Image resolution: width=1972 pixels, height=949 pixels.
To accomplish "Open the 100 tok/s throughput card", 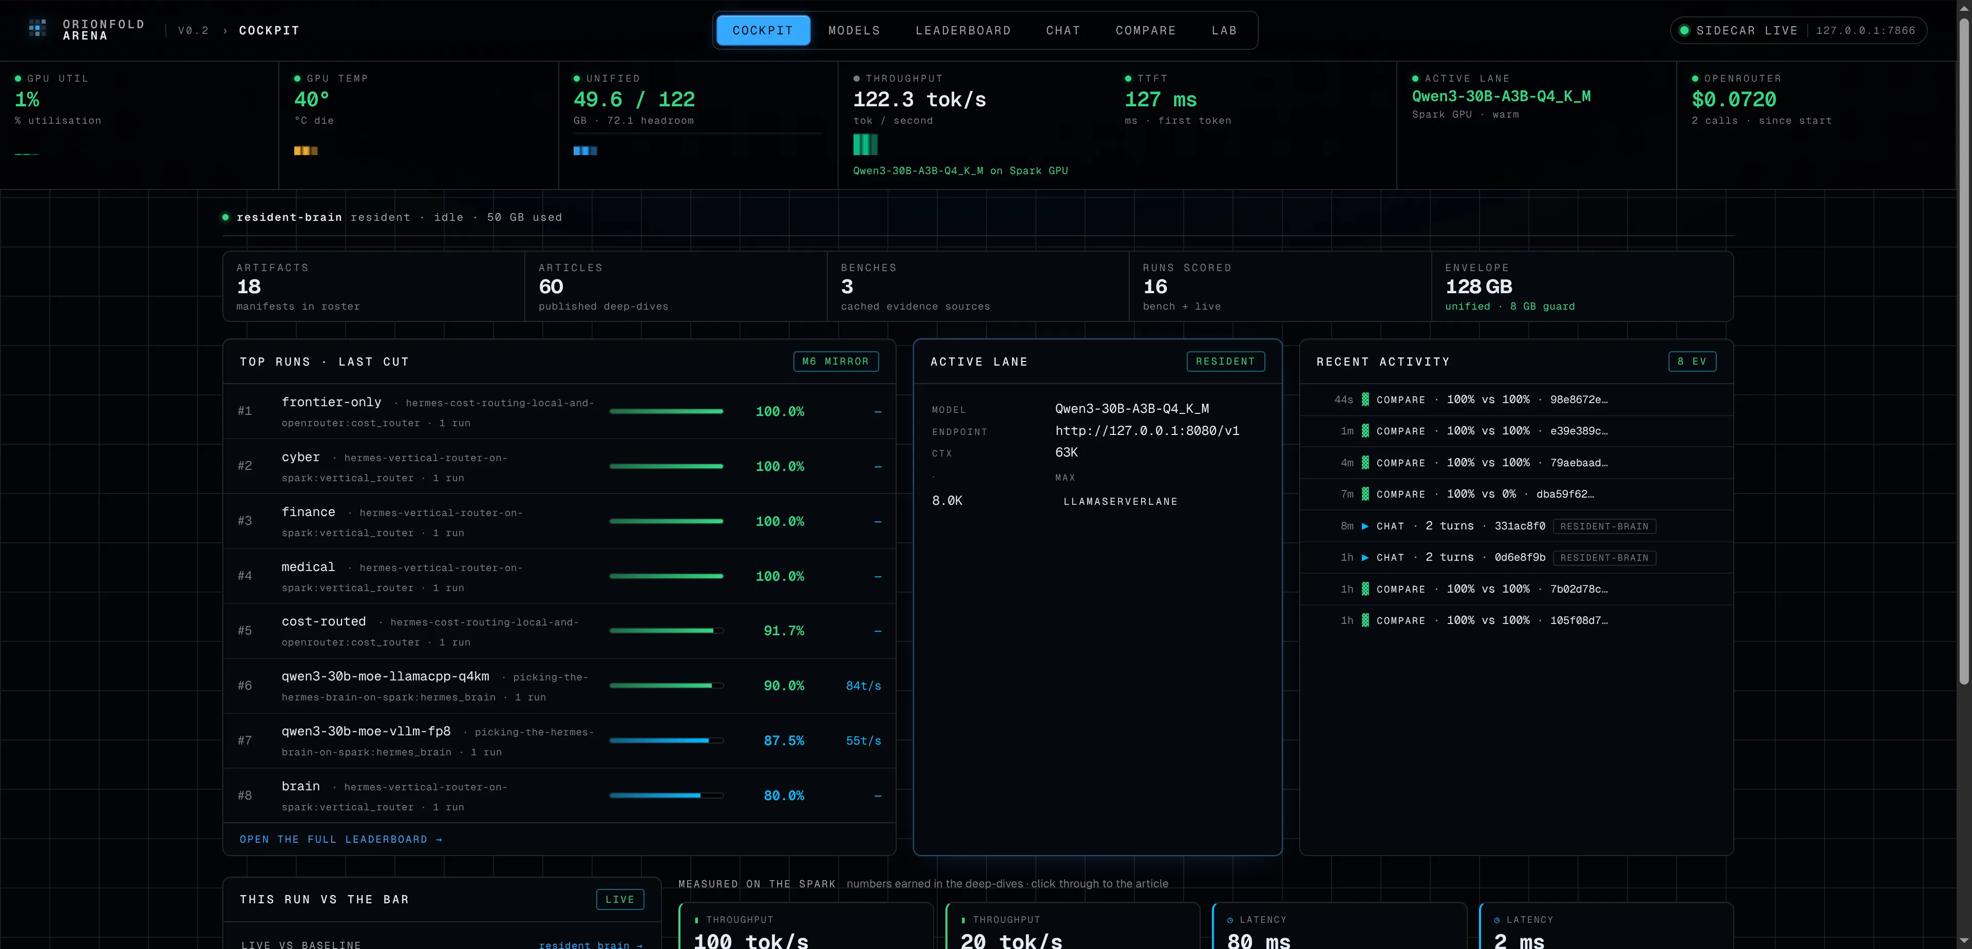I will point(806,926).
